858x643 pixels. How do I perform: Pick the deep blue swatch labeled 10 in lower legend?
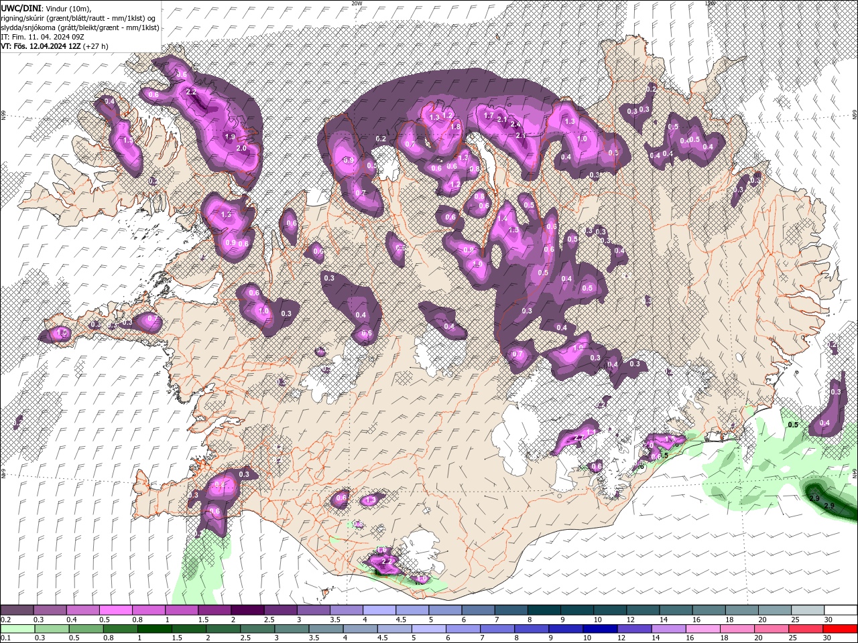coord(599,628)
